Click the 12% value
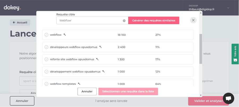Viewport: 239px width, 107px height. (x=158, y=72)
